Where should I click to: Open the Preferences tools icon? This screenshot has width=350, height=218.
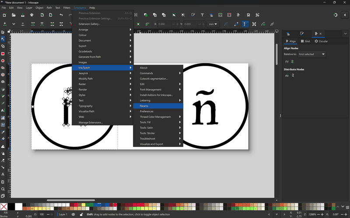(257, 15)
